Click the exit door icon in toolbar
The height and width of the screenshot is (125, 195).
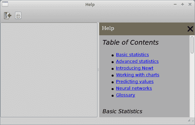click(x=8, y=15)
